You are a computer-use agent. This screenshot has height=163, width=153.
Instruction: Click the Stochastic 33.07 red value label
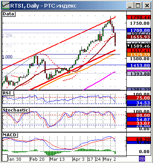tap(139, 123)
